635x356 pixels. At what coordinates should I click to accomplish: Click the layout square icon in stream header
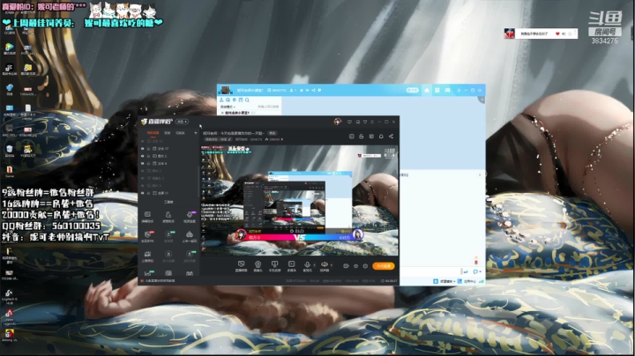tap(352, 137)
